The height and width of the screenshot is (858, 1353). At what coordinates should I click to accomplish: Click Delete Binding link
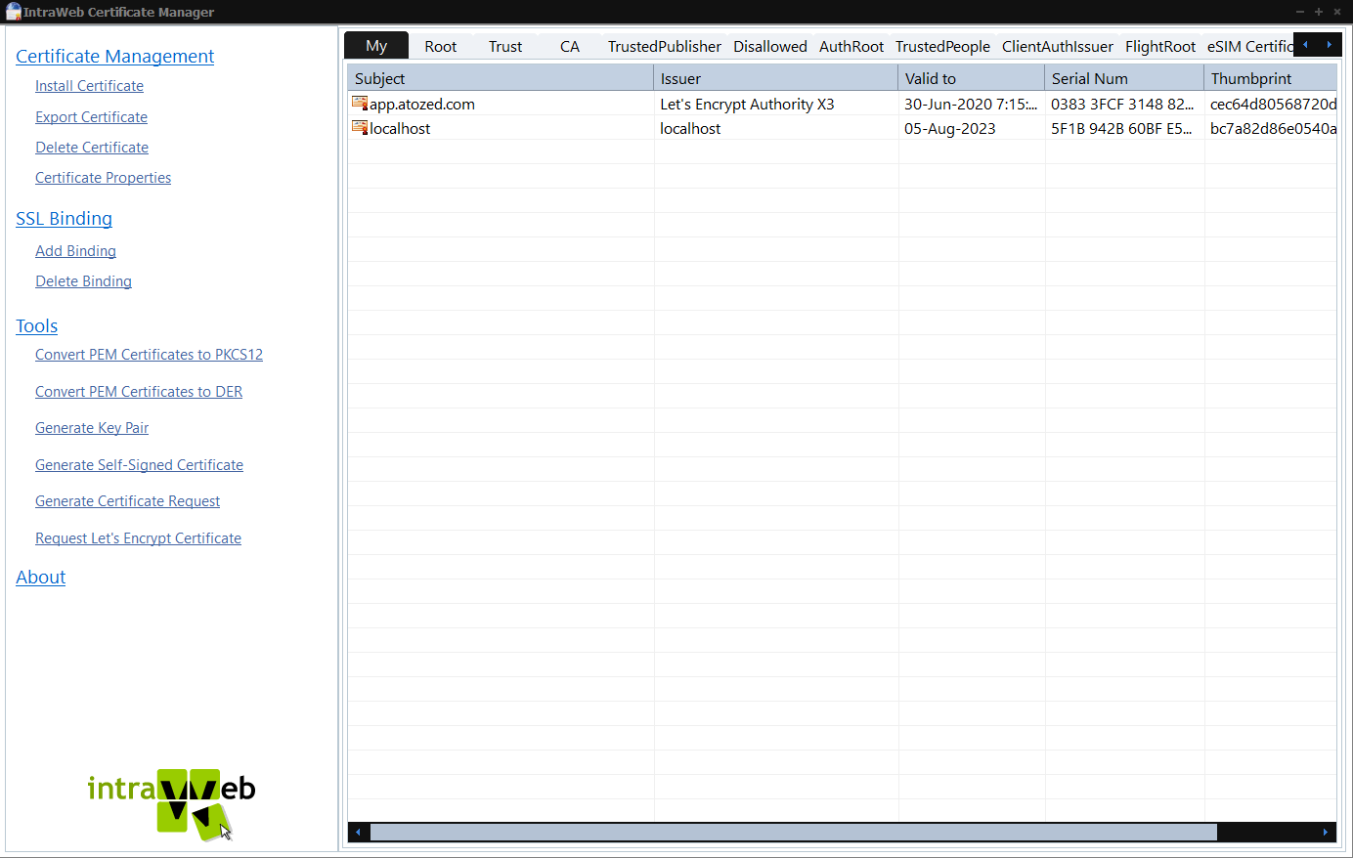click(83, 281)
